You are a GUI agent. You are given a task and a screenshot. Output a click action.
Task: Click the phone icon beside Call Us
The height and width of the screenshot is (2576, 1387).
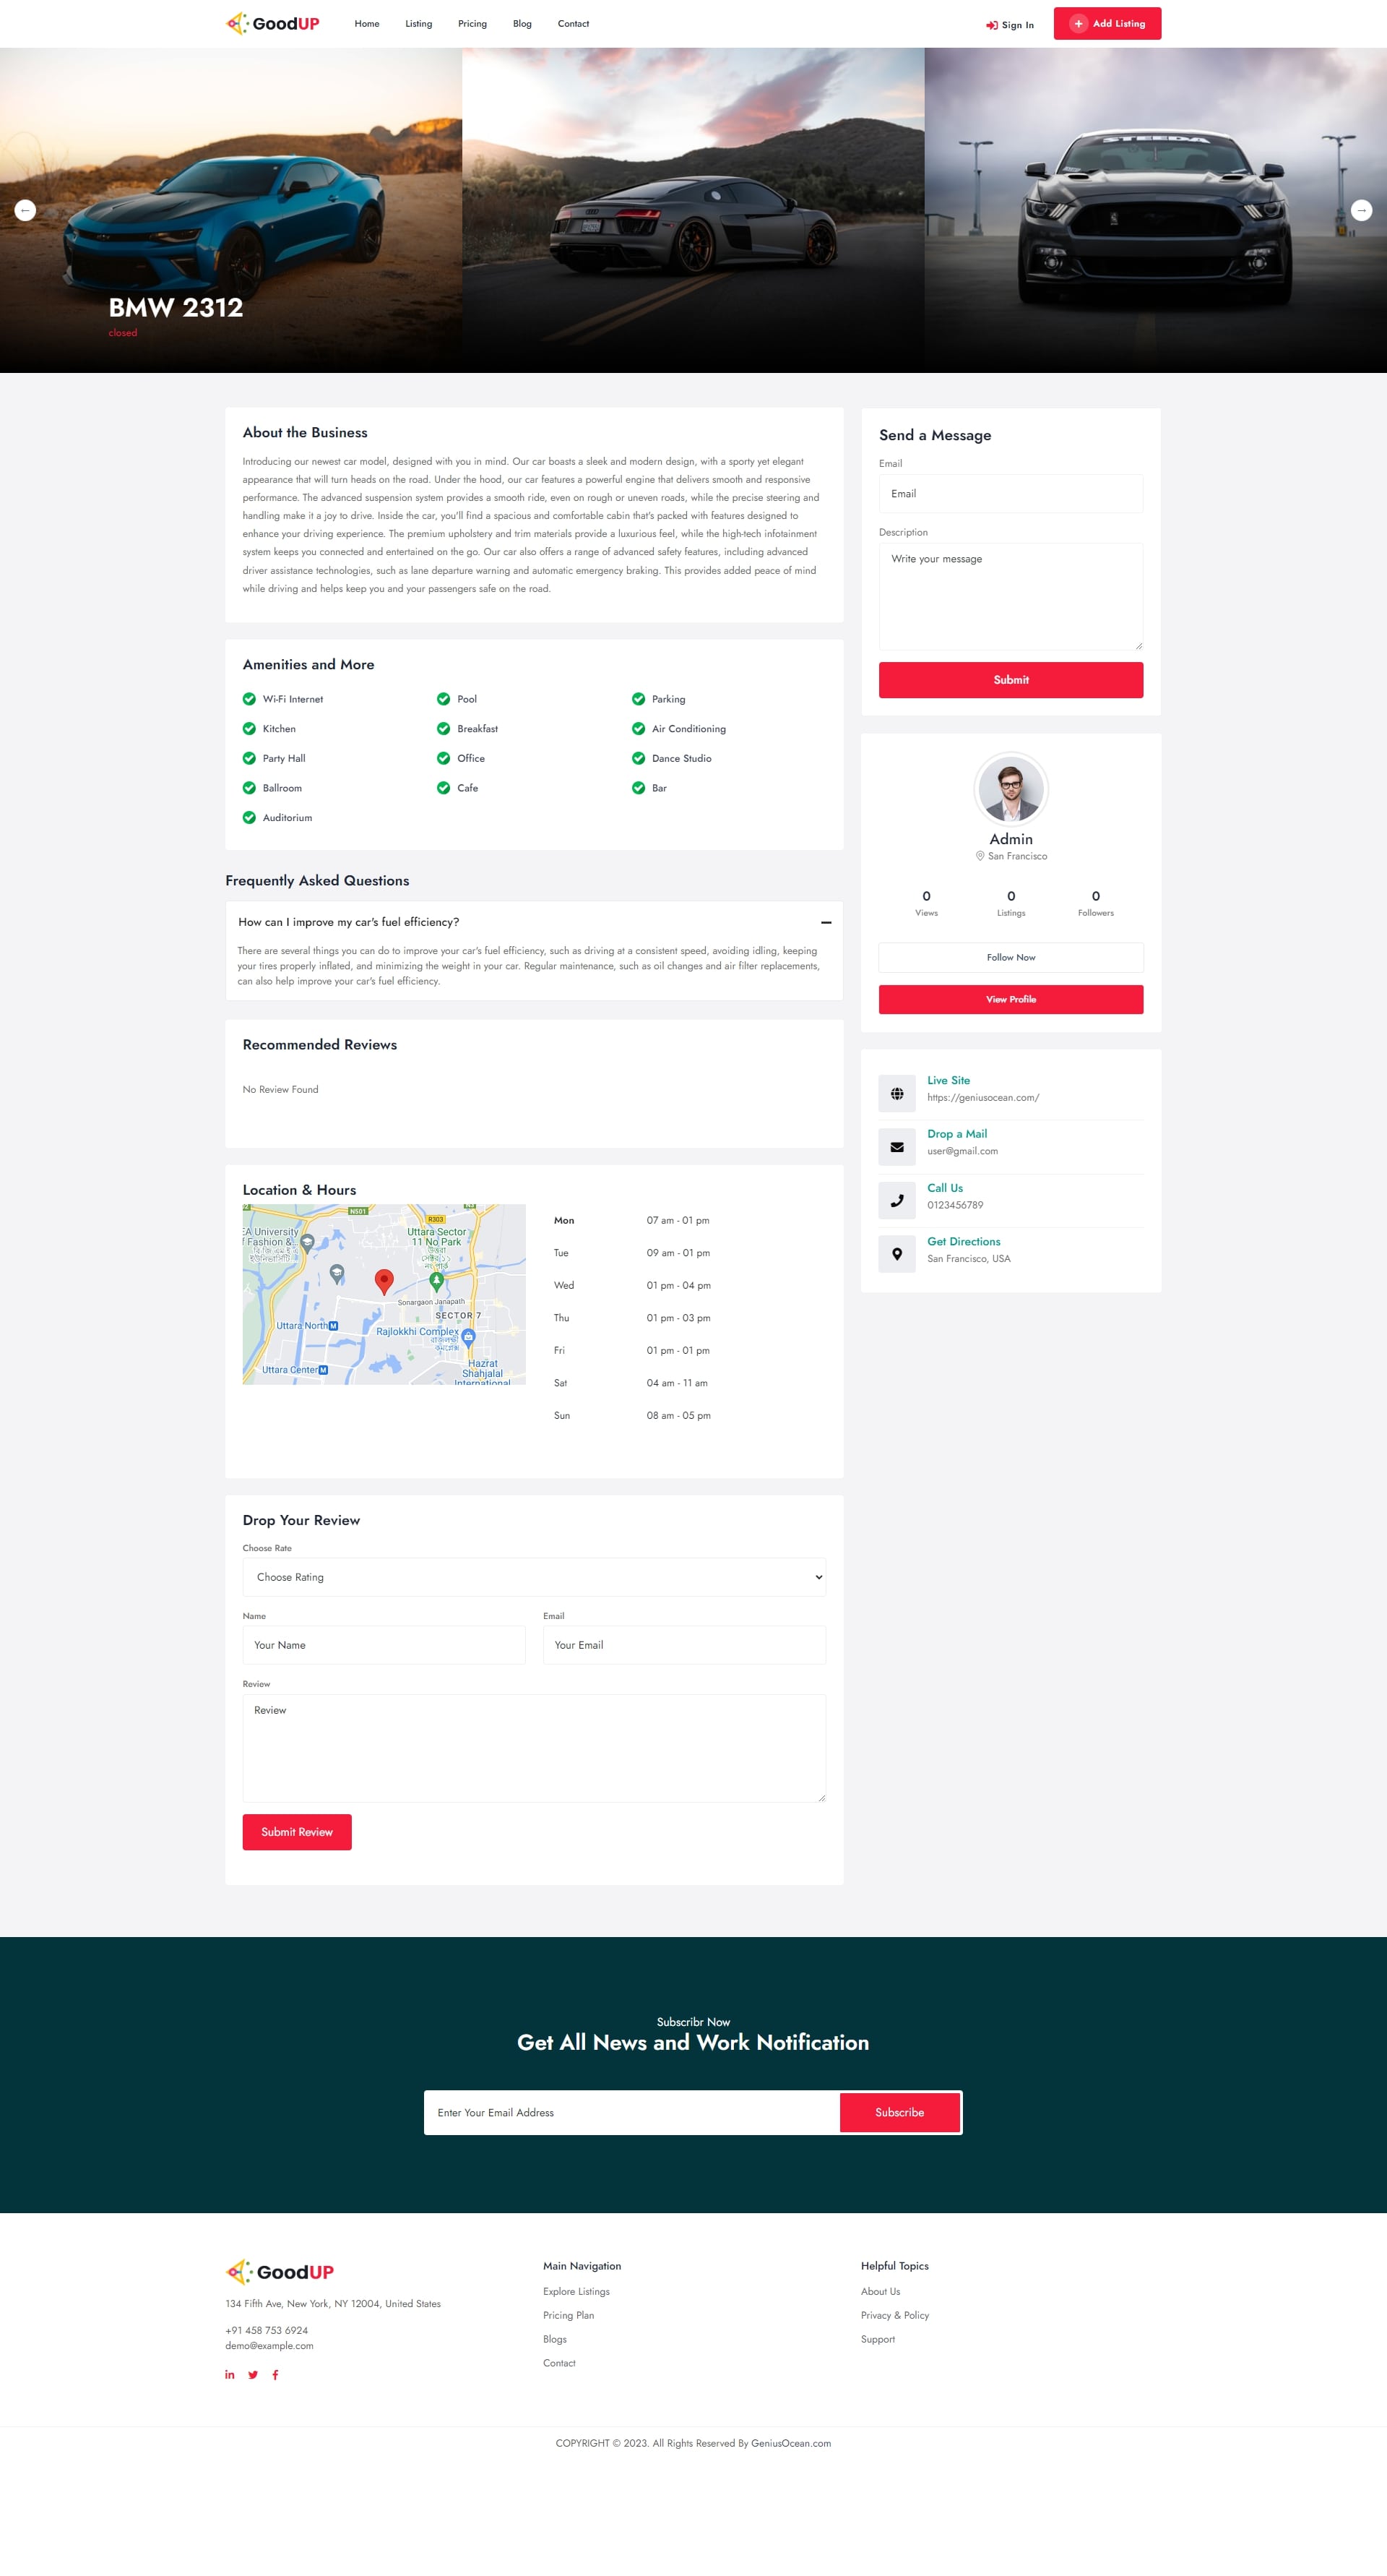coord(896,1201)
